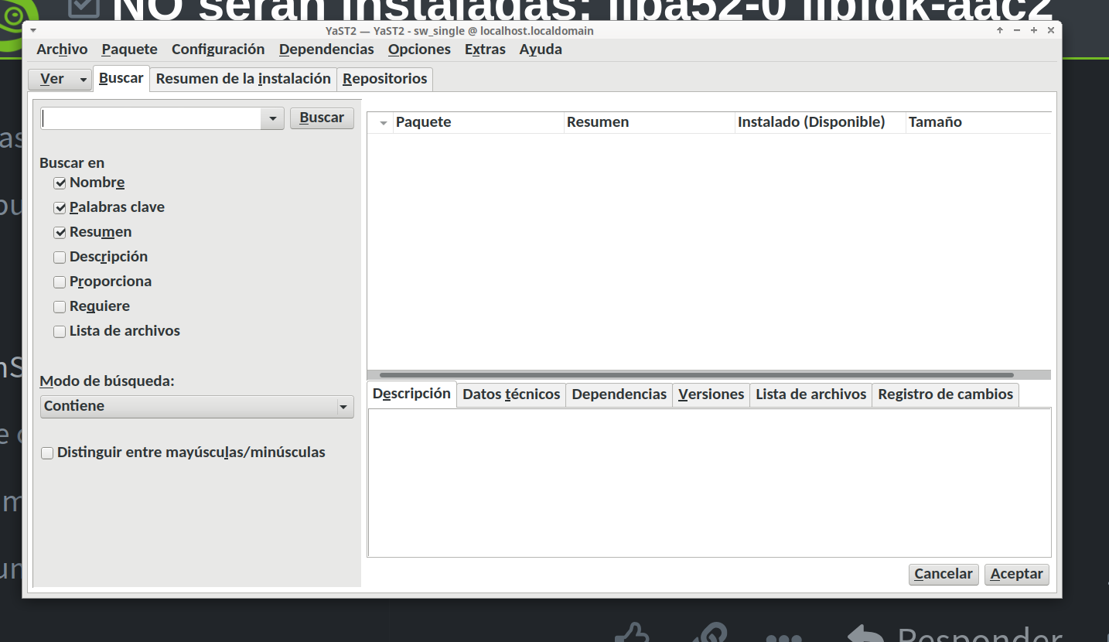Click in the package search text field
This screenshot has width=1109, height=642.
(x=151, y=118)
